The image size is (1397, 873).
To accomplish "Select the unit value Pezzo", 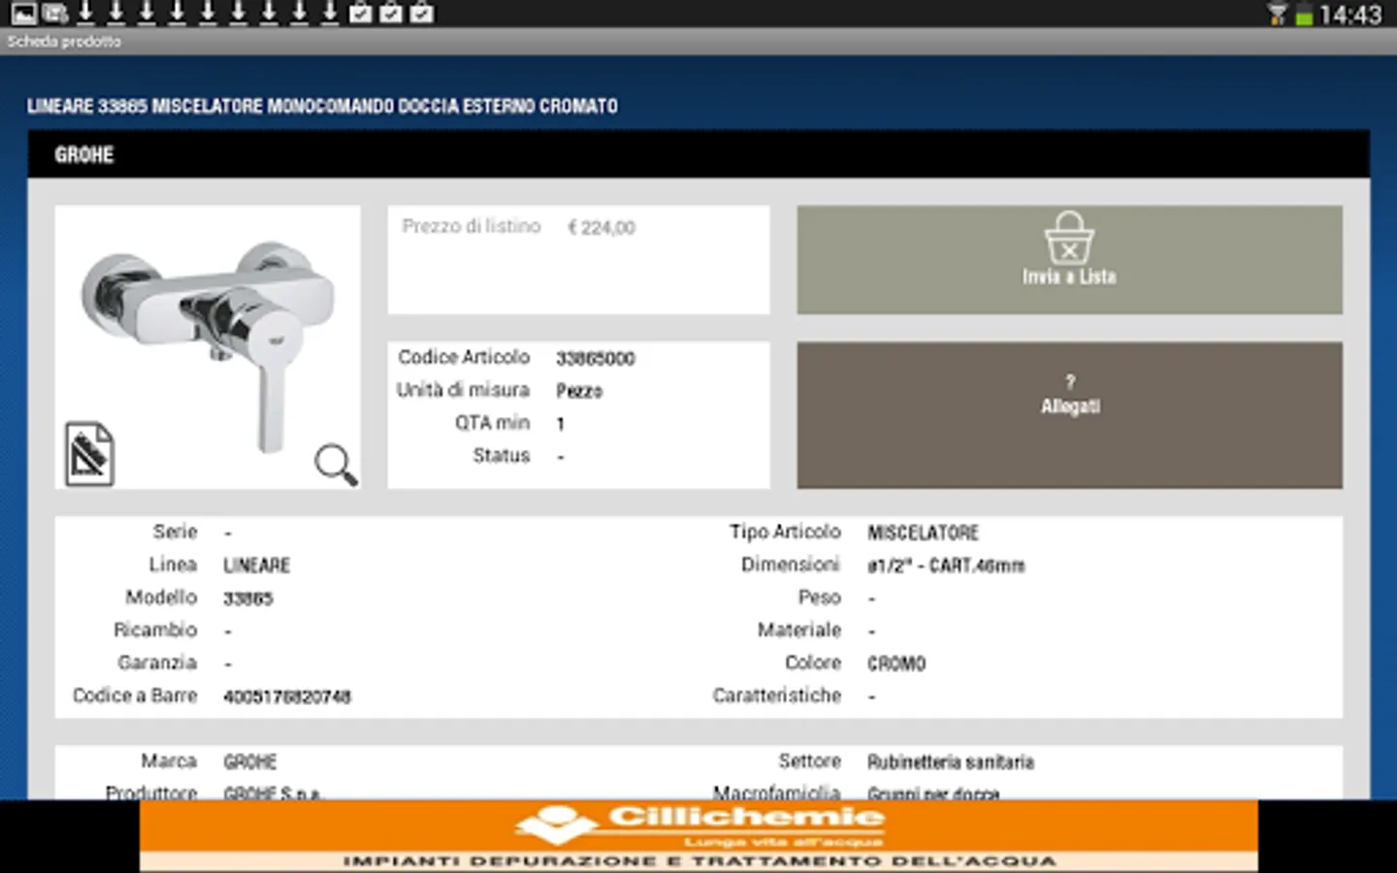I will point(579,391).
